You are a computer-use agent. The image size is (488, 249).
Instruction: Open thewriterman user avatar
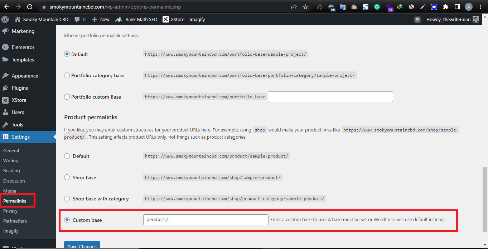pyautogui.click(x=476, y=19)
